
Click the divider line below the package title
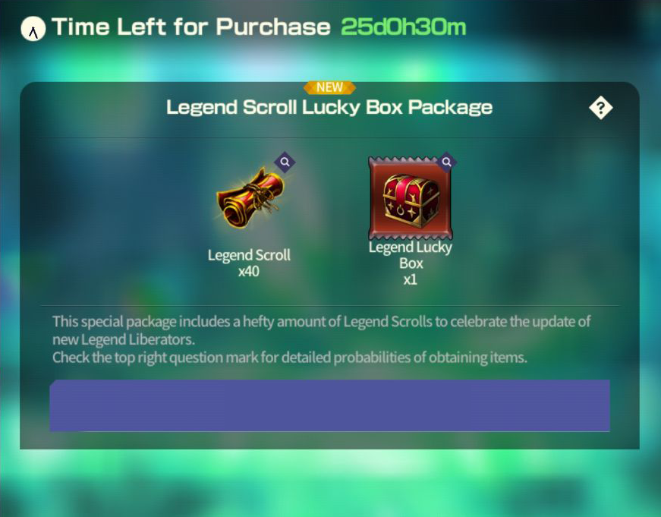(x=329, y=137)
